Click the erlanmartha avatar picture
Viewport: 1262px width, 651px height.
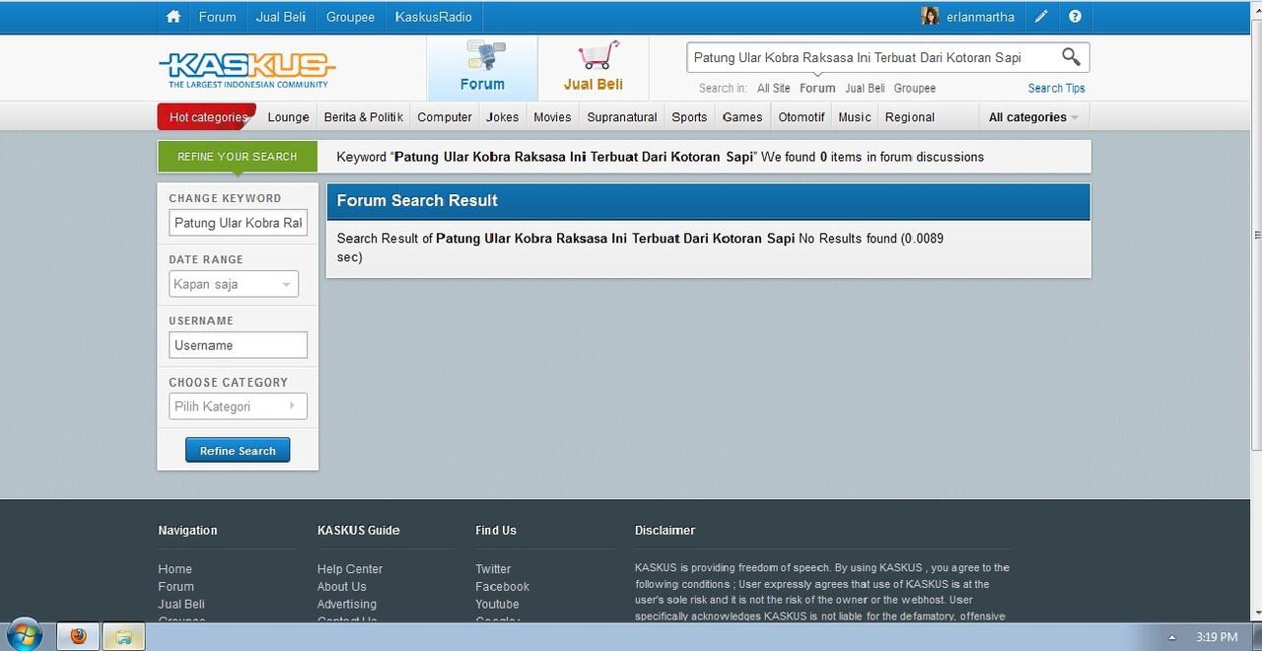(930, 17)
